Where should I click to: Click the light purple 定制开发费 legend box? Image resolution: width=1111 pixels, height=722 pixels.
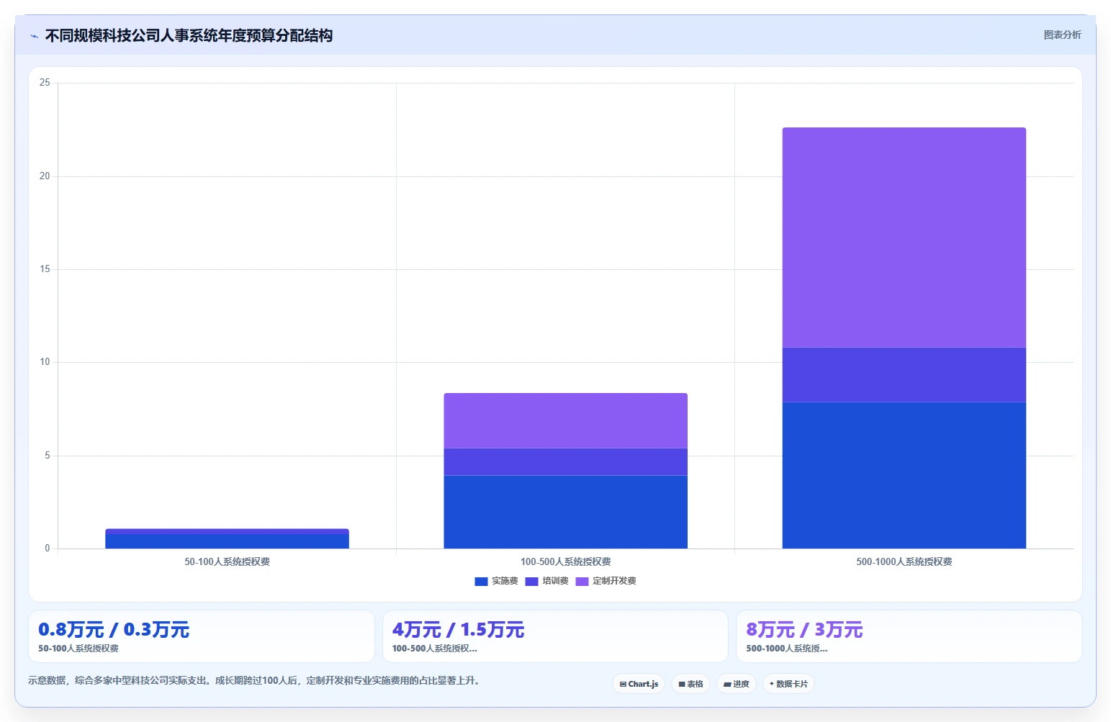pyautogui.click(x=582, y=582)
